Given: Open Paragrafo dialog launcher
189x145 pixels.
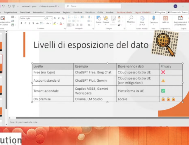Looking at the screenshot, I should [x=93, y=29].
